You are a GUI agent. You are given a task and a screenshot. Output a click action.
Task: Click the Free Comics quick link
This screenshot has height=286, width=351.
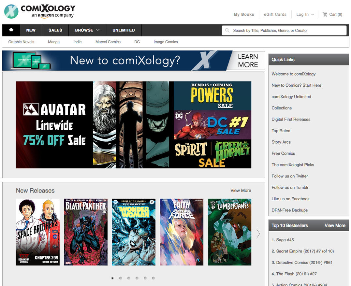pos(283,153)
